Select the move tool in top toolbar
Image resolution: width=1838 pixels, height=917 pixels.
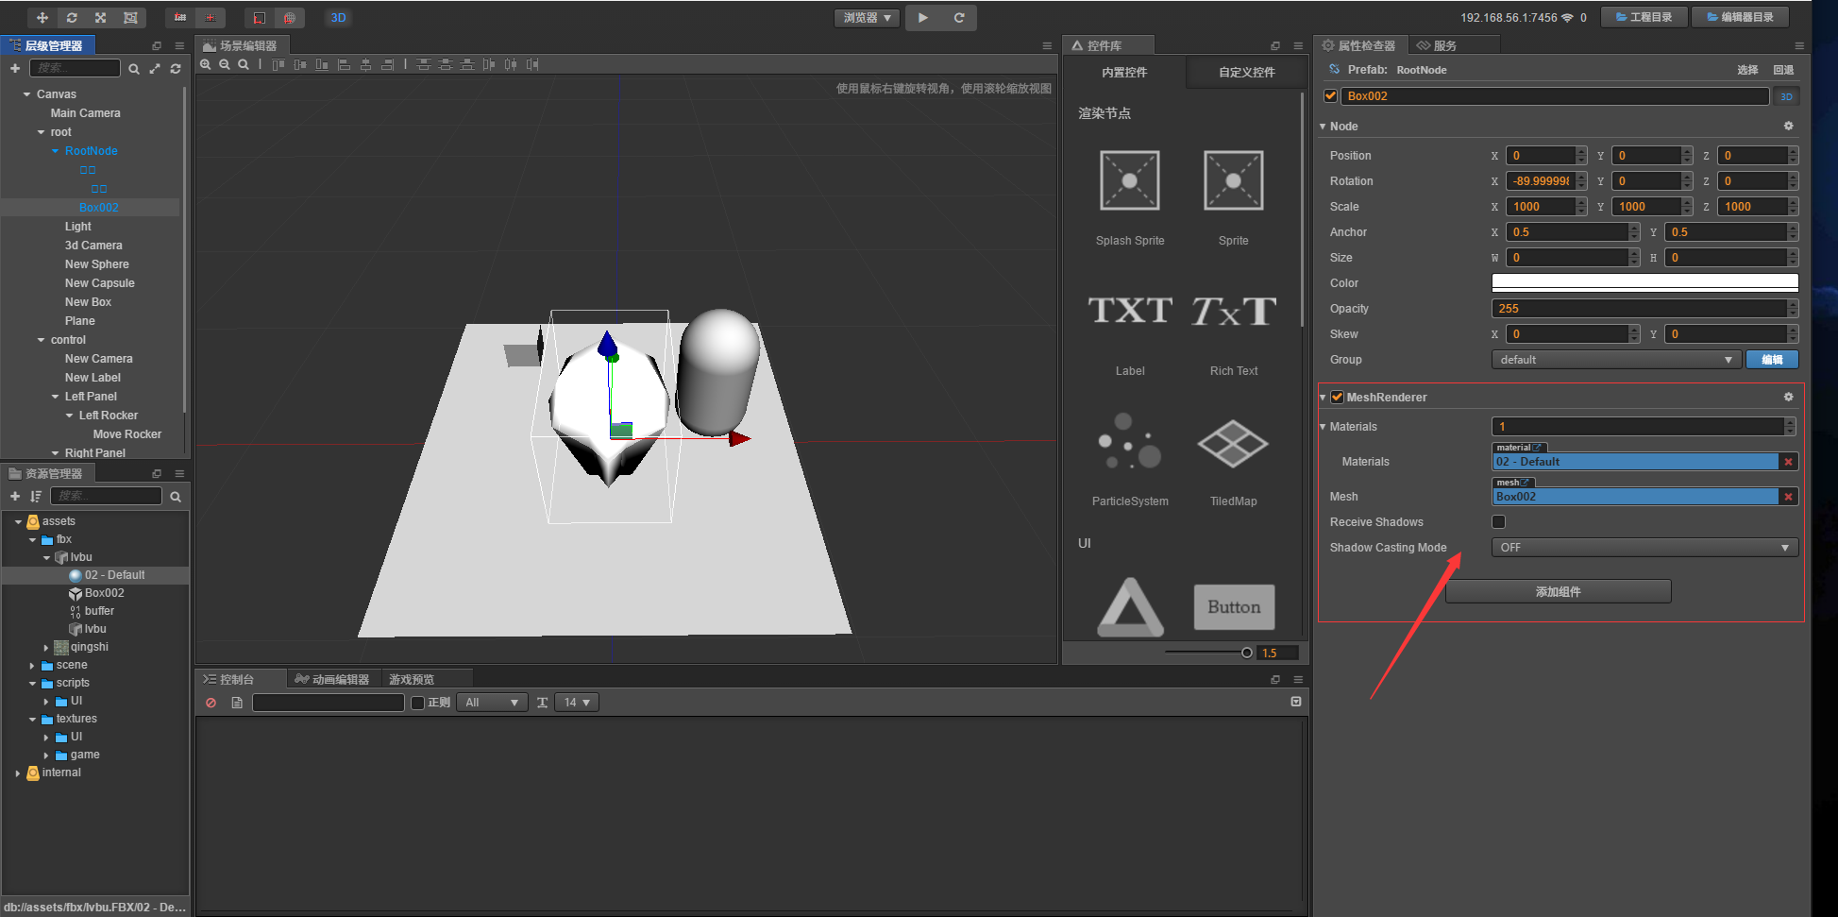pos(42,18)
